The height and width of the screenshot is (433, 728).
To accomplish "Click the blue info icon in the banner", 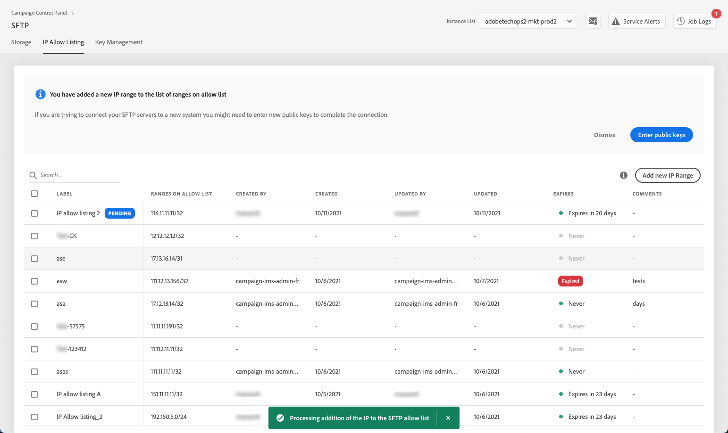I will (41, 94).
